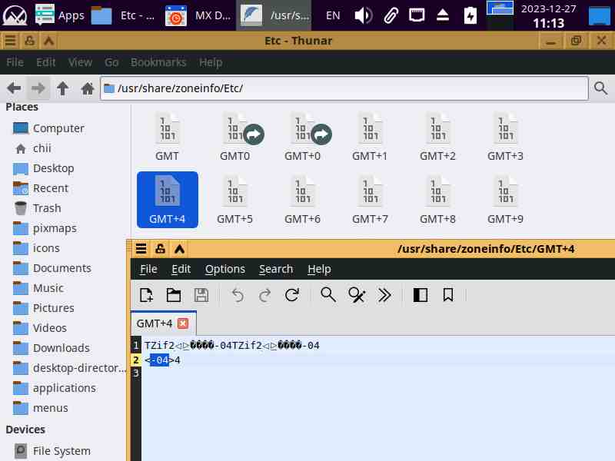Open Thunar's Go menu

111,62
